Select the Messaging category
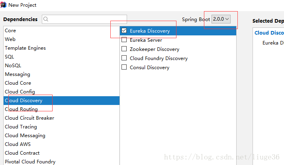 [62, 74]
